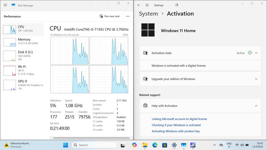Viewport: 267px width, 150px height.
Task: Click System breadcrumb in Settings
Action: (149, 14)
